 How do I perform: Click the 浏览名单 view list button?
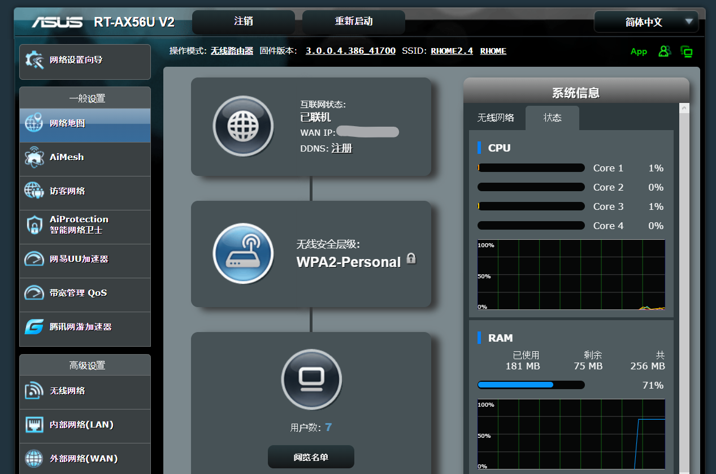pos(311,457)
